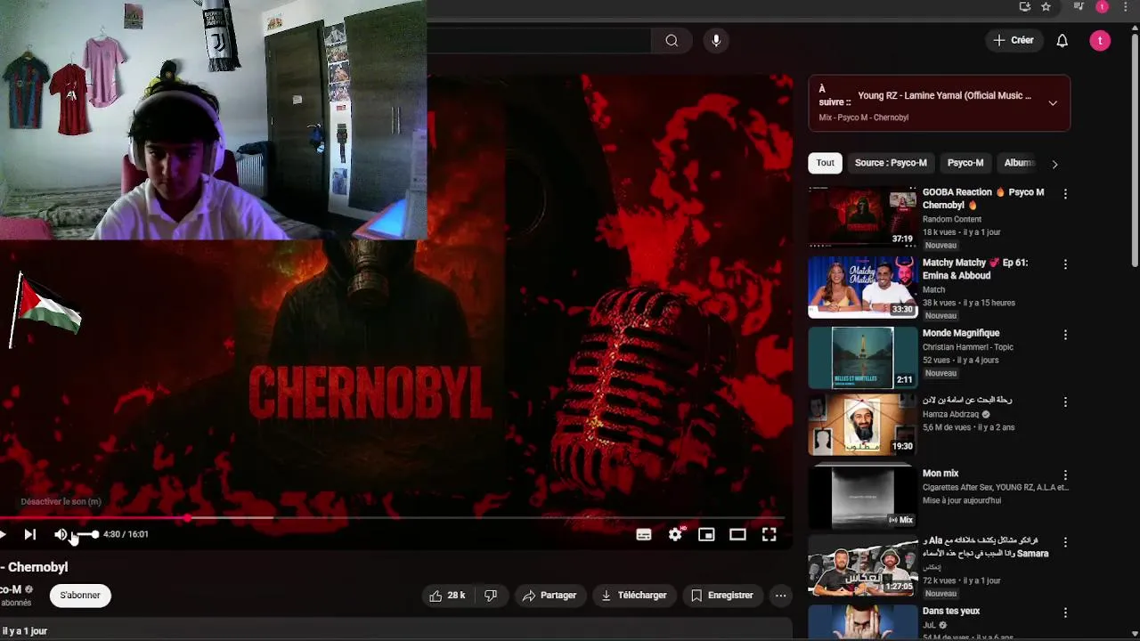Open options for Monde Magnifique video
This screenshot has width=1140, height=641.
[1065, 335]
